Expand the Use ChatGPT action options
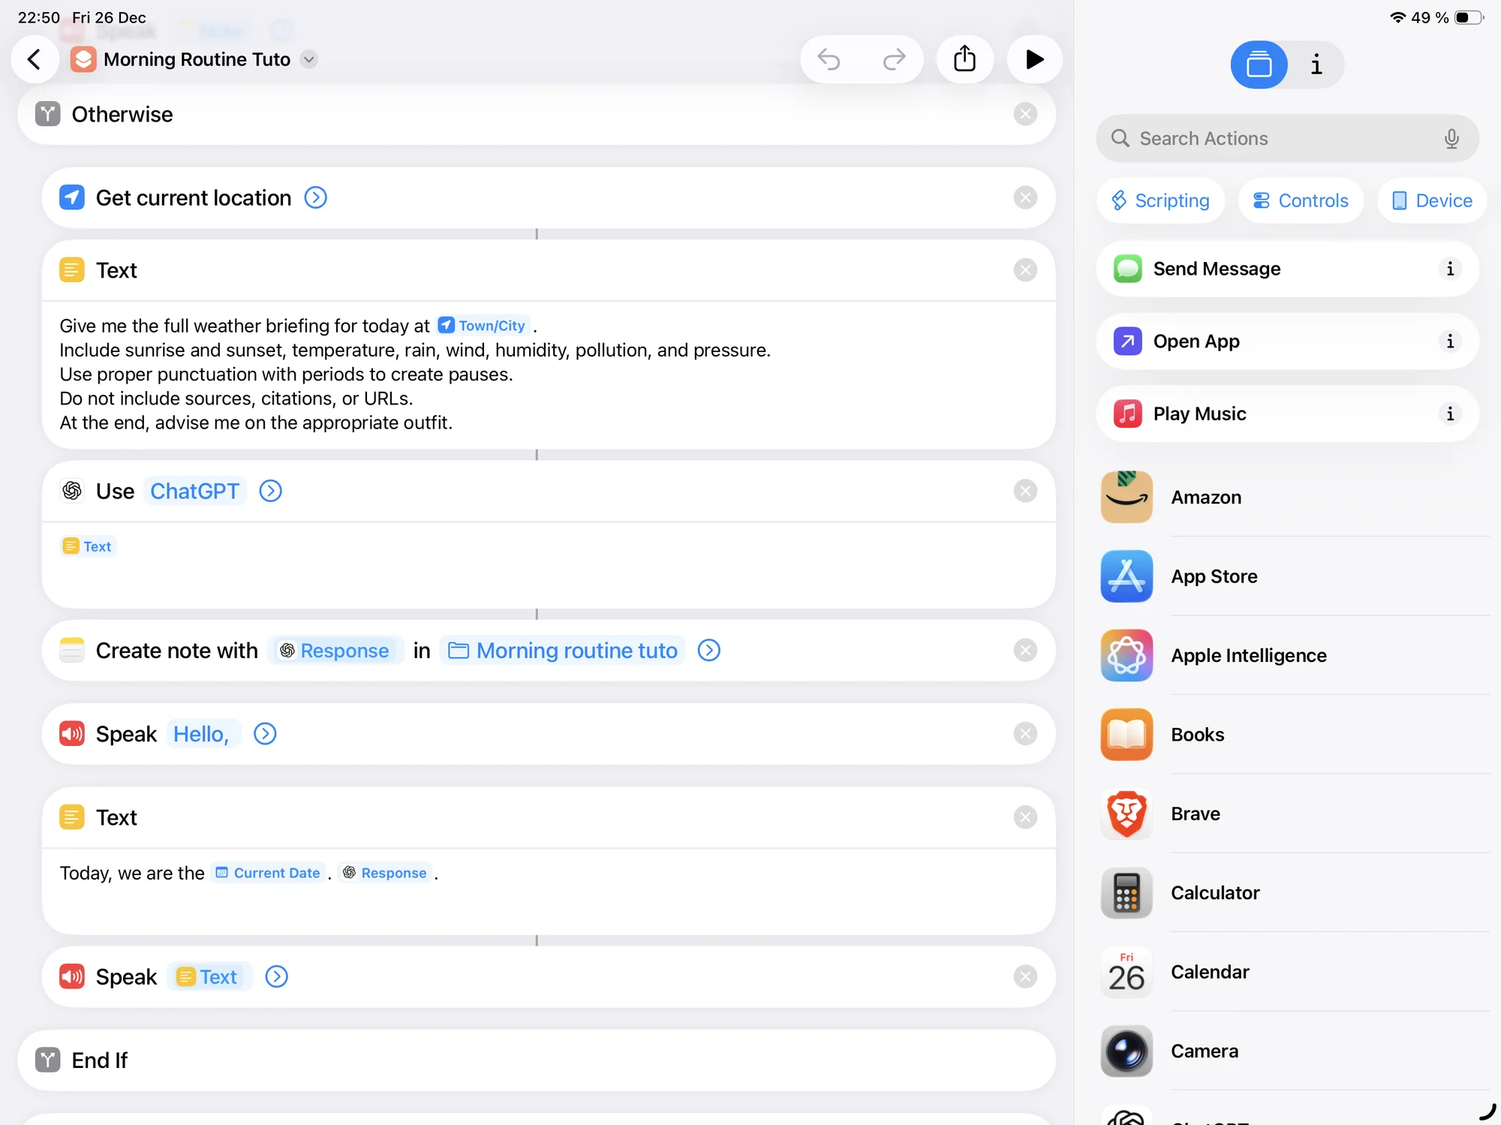 (x=270, y=491)
